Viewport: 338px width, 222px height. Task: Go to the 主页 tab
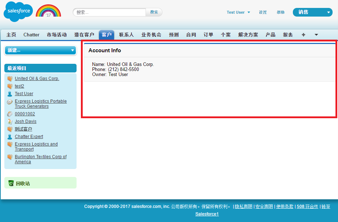click(x=11, y=35)
